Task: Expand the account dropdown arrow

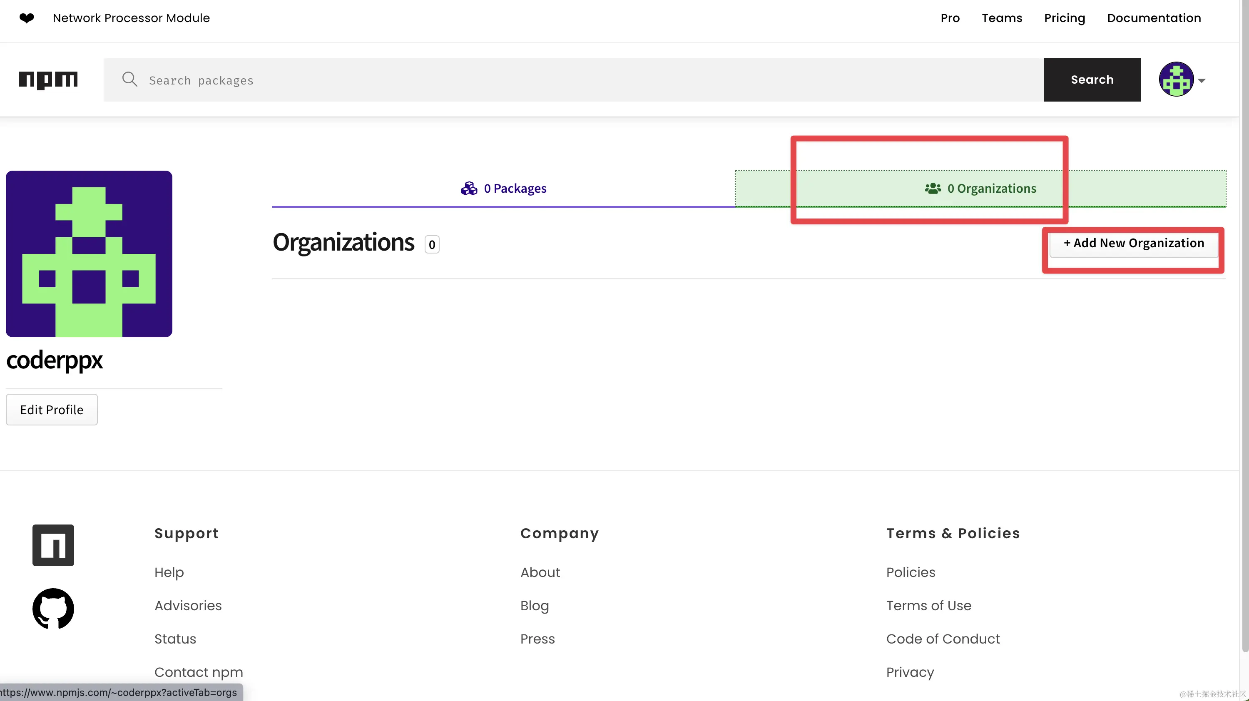Action: click(x=1202, y=80)
